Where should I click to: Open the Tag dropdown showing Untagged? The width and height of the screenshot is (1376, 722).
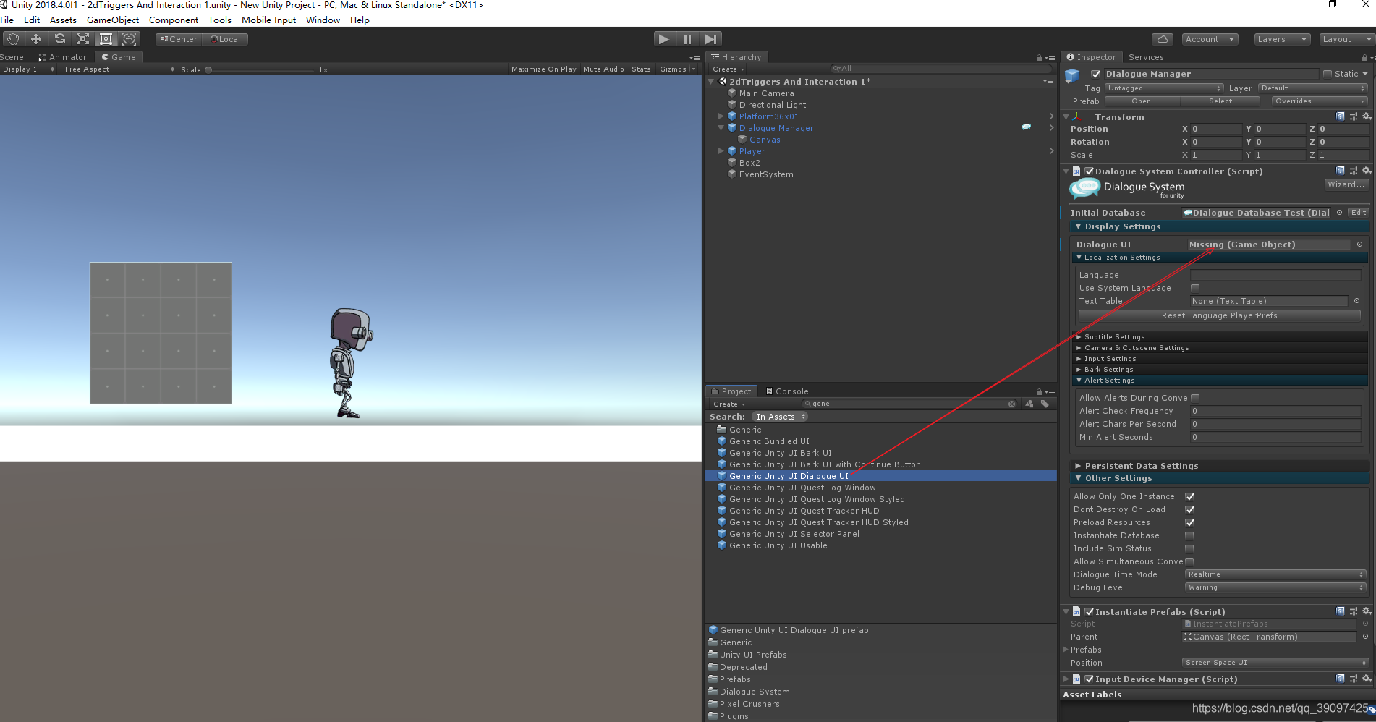tap(1163, 88)
